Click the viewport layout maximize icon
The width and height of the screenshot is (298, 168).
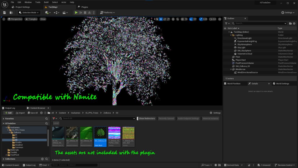(x=220, y=19)
